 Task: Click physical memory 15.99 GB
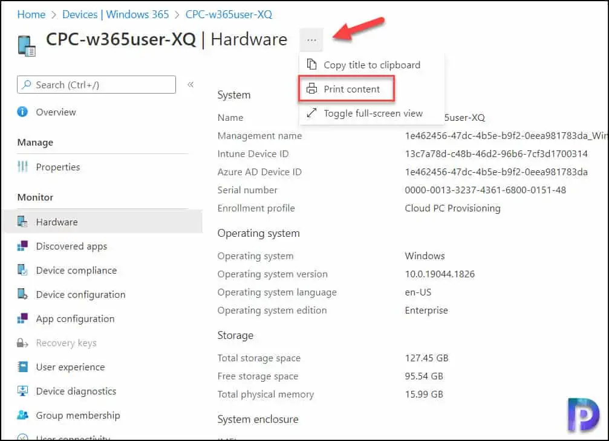point(424,394)
